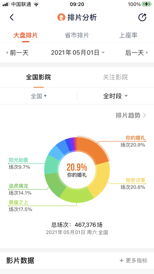Screen dimensions: 154x274
Task: Switch to the 省市排片 tab
Action: 77,35
